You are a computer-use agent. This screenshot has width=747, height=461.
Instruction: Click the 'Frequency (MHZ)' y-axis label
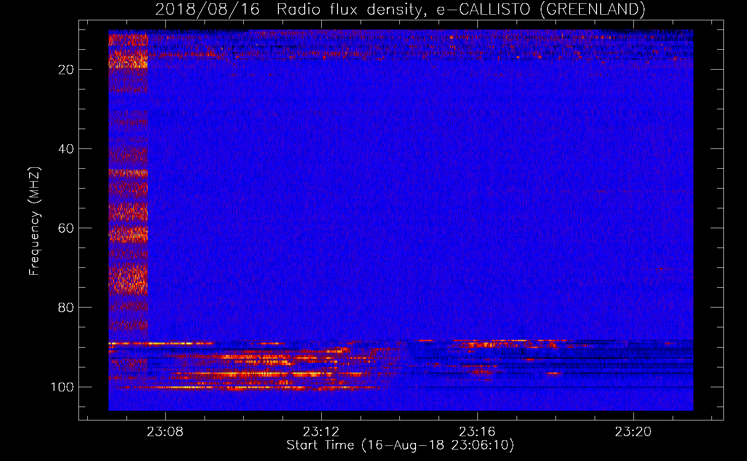(x=35, y=221)
